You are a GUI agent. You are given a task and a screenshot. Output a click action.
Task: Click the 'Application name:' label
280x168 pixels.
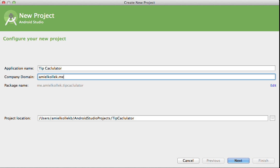[x=19, y=68]
